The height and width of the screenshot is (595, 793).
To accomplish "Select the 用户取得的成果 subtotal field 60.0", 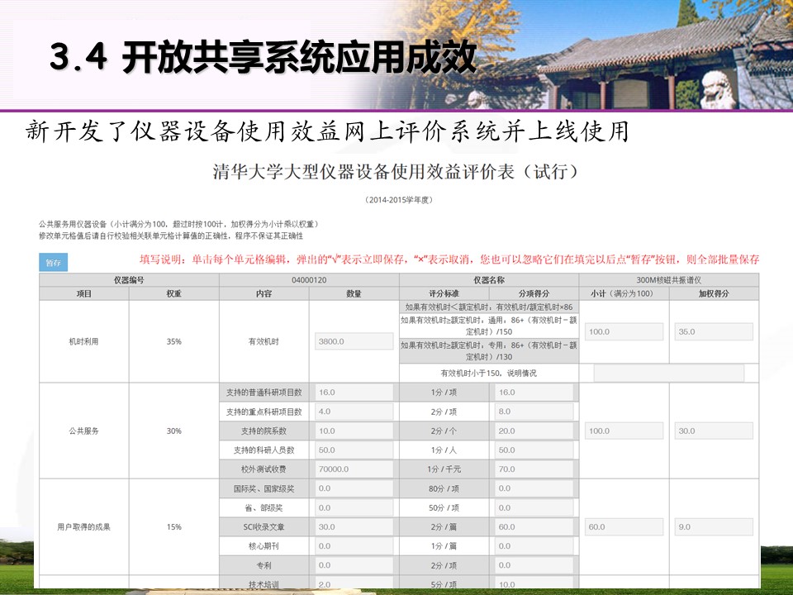I will tap(624, 526).
